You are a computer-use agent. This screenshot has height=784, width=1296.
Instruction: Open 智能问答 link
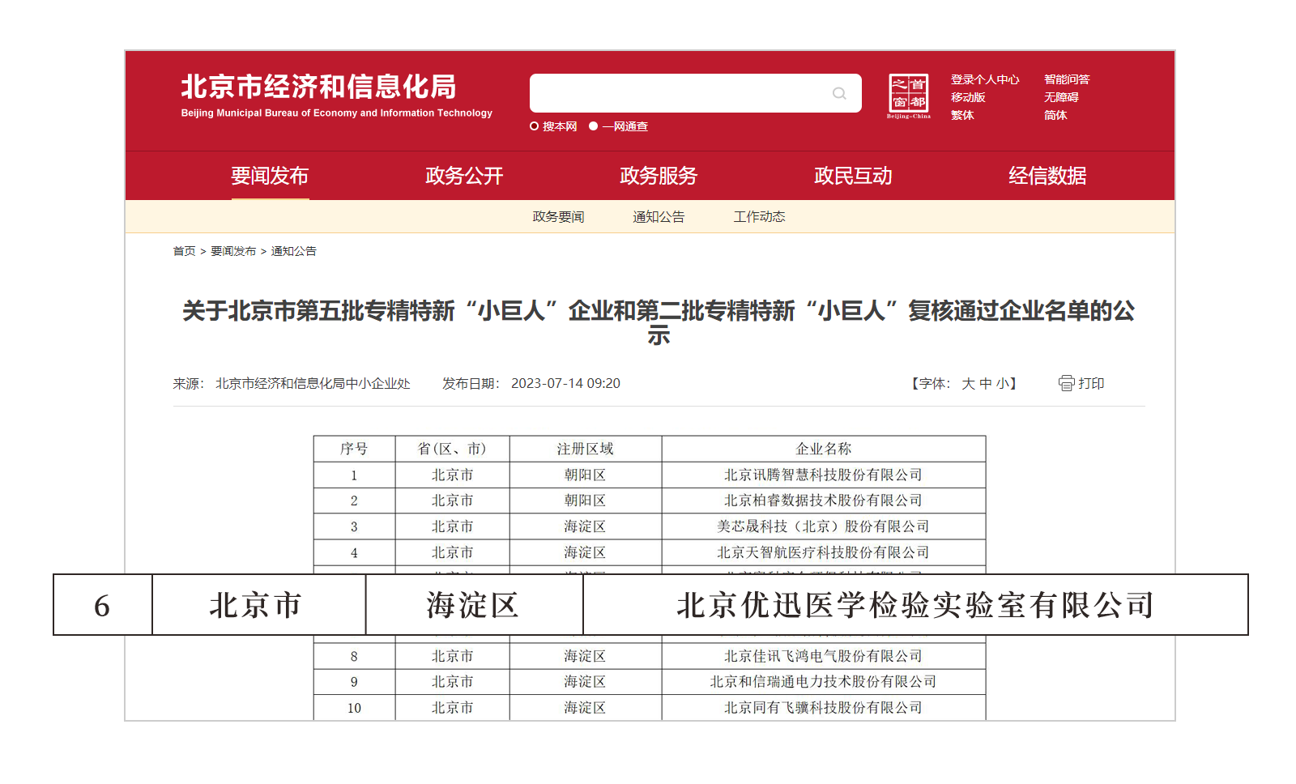pos(1067,79)
